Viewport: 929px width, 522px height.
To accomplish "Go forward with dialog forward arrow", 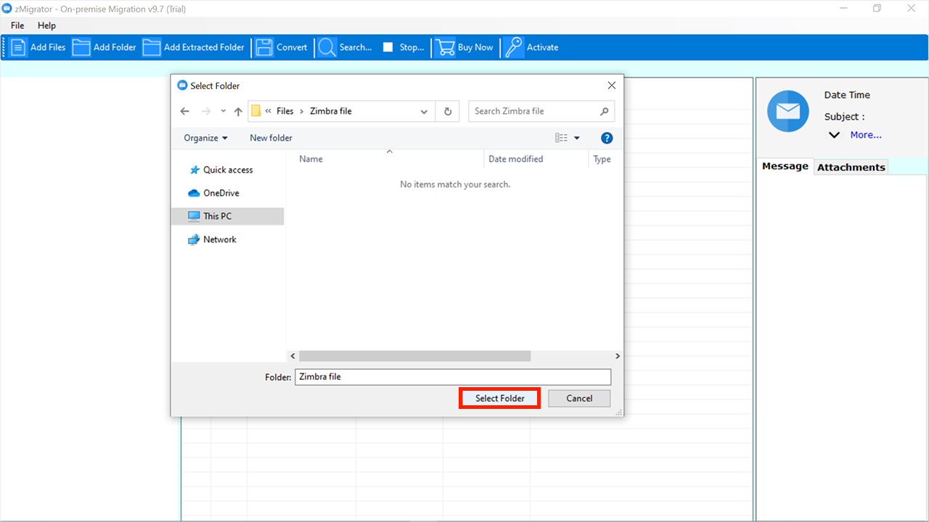I will pos(206,111).
